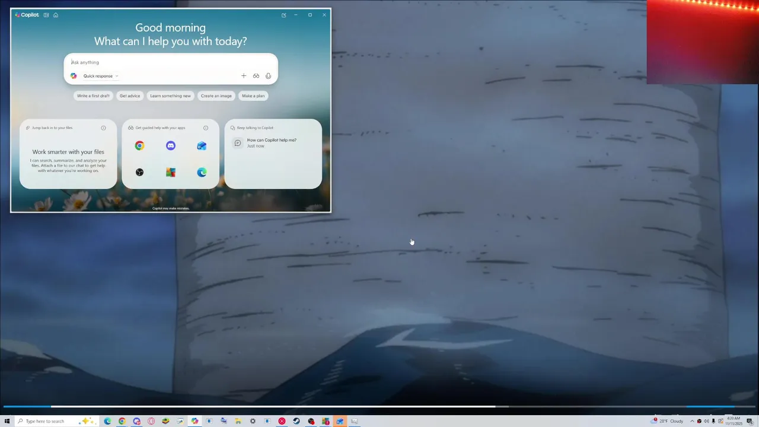Screen dimensions: 759x427
Task: Click the Ask anything input field
Action: click(x=171, y=62)
